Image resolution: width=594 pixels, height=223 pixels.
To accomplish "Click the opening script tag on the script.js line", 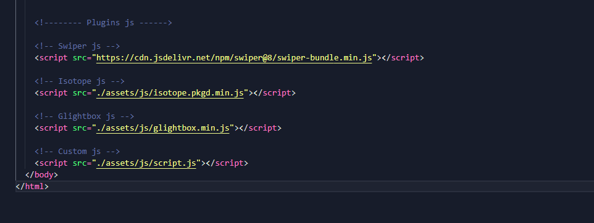I will click(x=51, y=163).
